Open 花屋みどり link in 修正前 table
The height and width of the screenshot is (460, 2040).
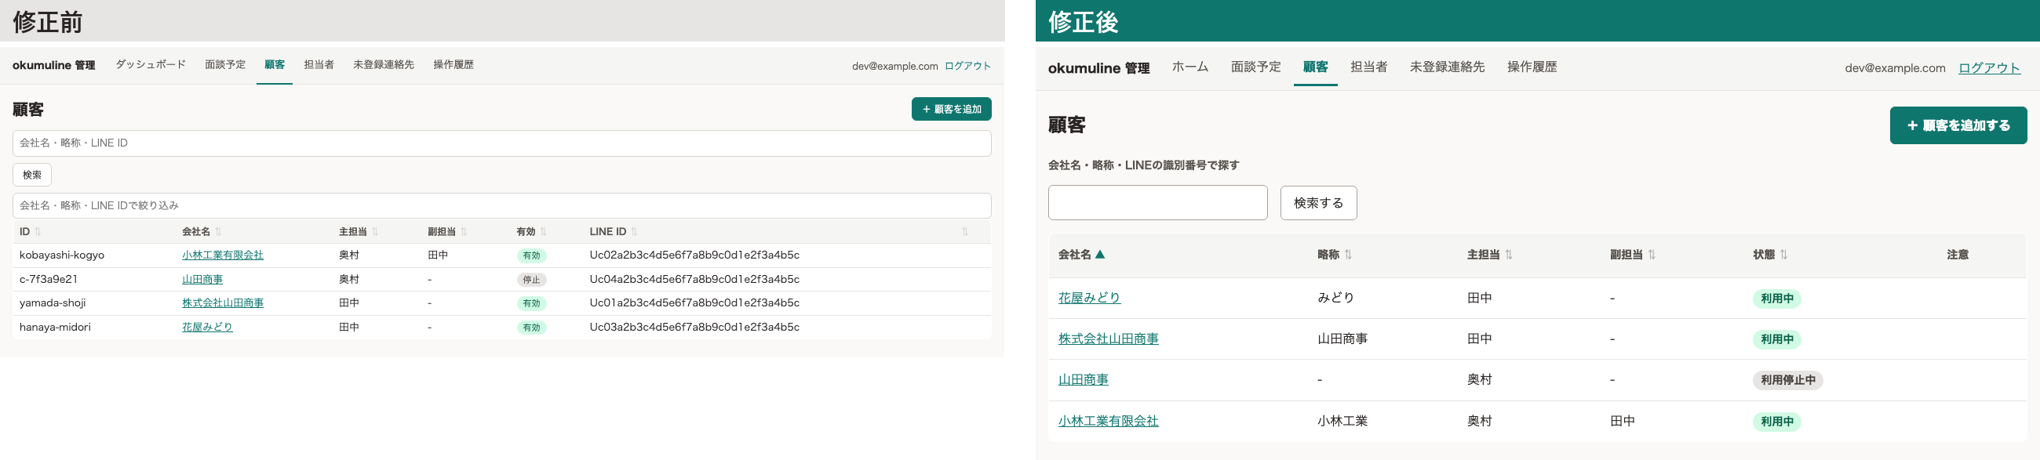pyautogui.click(x=207, y=328)
